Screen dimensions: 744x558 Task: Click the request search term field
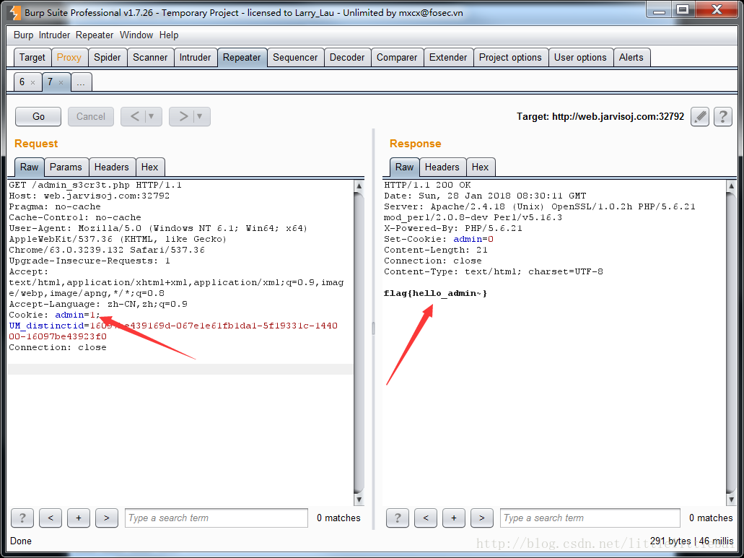coord(216,518)
